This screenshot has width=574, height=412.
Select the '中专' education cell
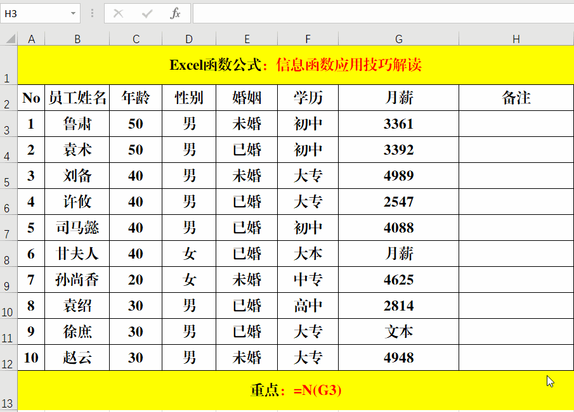pyautogui.click(x=308, y=280)
